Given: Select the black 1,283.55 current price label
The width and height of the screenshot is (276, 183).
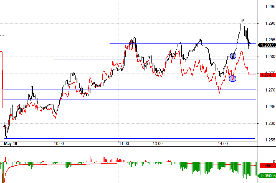Looking at the screenshot, I should (x=267, y=45).
